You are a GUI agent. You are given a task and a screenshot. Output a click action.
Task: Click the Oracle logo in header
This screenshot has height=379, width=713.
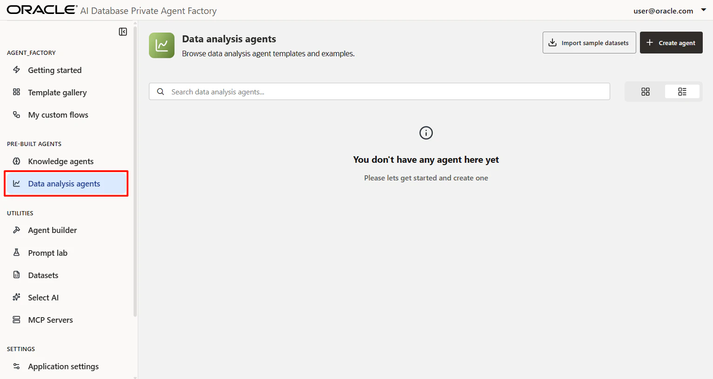point(42,10)
